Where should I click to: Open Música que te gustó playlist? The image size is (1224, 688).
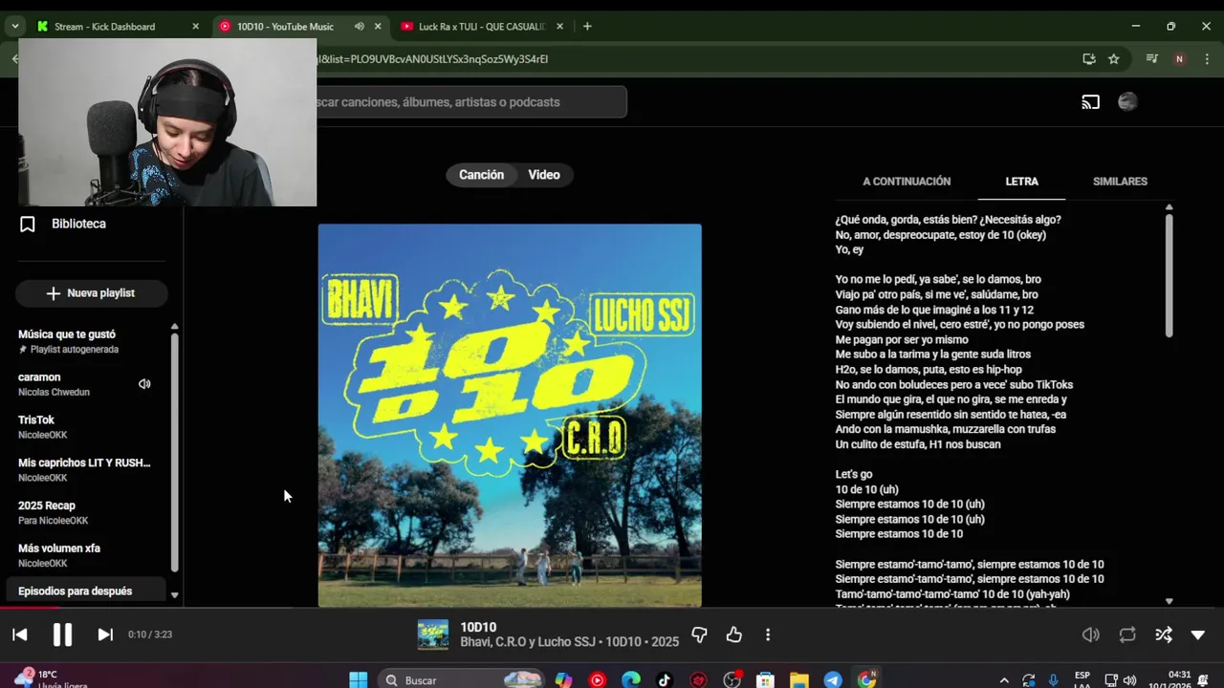(x=86, y=341)
